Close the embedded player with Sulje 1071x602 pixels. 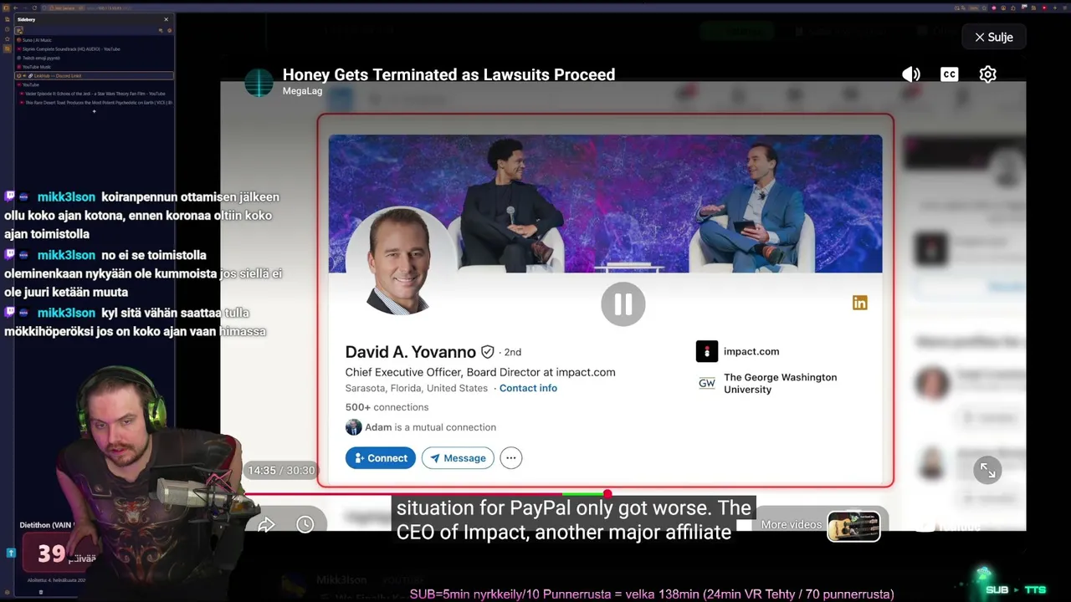[x=994, y=37]
